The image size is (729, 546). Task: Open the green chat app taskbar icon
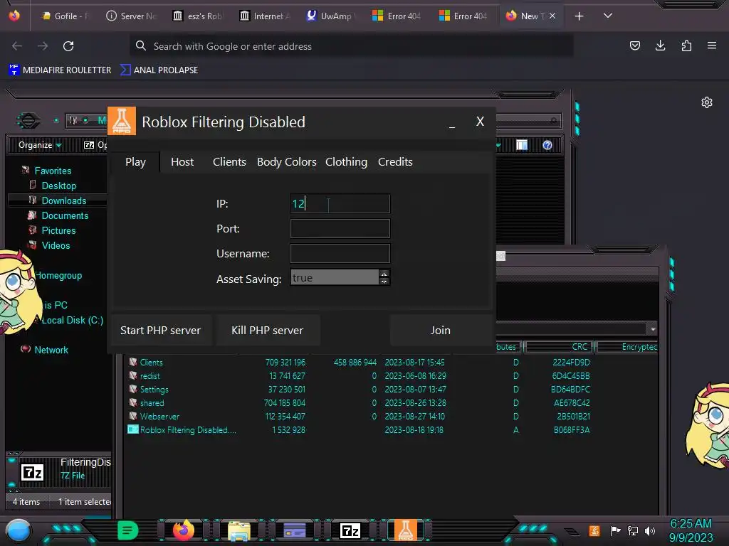pos(128,530)
